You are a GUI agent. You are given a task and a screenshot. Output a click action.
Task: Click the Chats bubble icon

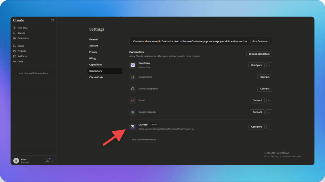point(14,46)
